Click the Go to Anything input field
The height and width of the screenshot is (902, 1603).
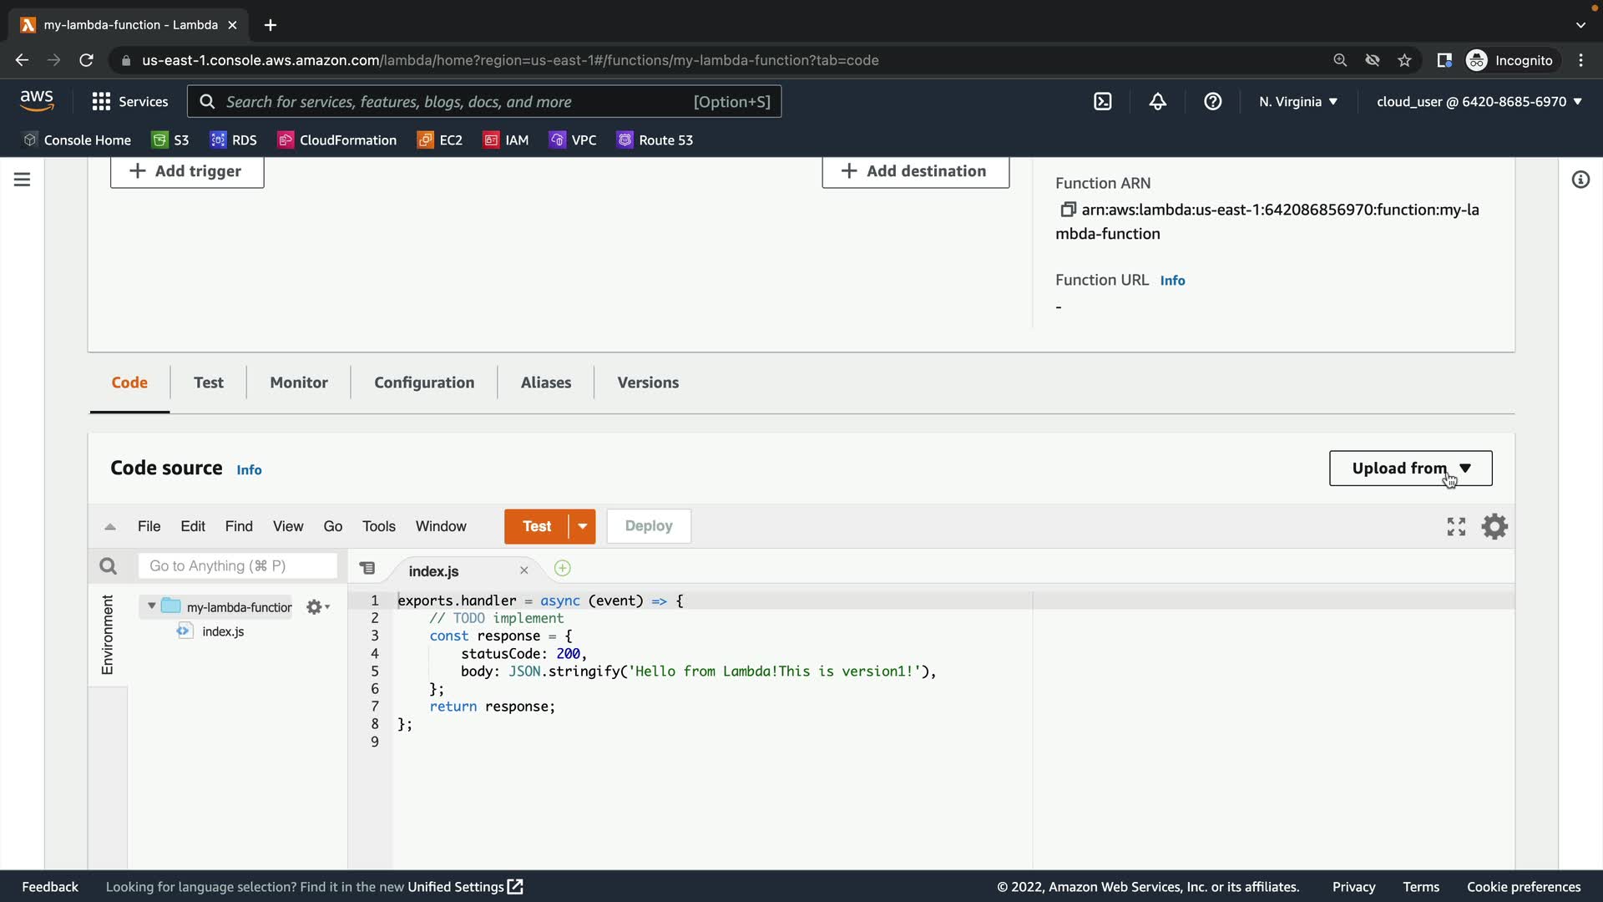pyautogui.click(x=237, y=566)
